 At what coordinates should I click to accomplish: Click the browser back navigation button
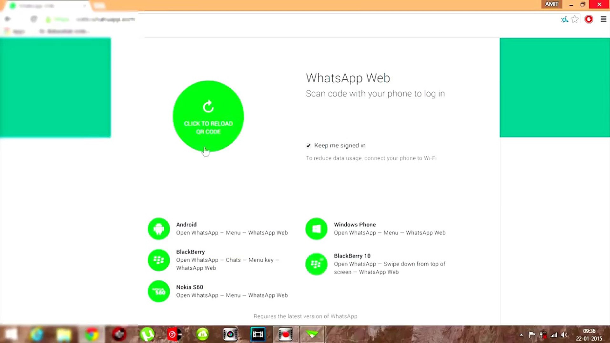pyautogui.click(x=7, y=19)
